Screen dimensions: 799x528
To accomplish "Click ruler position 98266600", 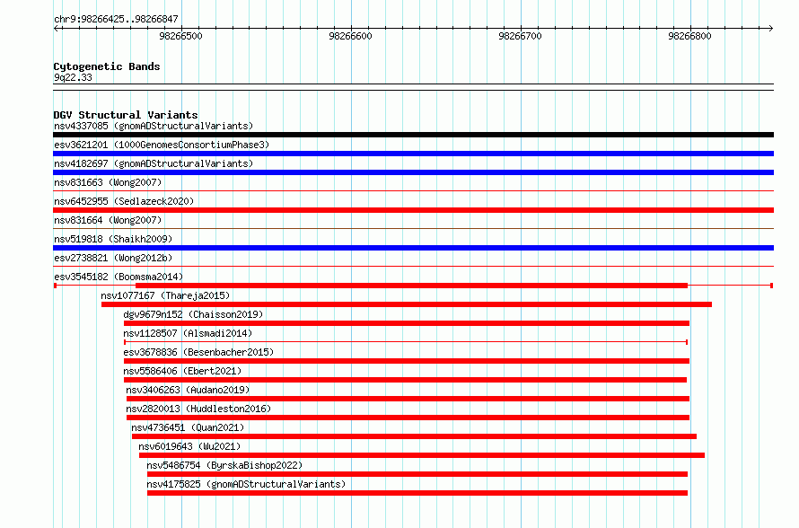I will [351, 36].
